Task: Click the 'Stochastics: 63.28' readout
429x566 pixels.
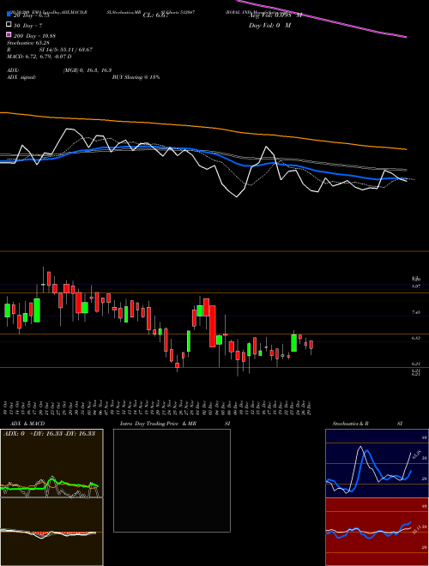Action: [x=29, y=43]
